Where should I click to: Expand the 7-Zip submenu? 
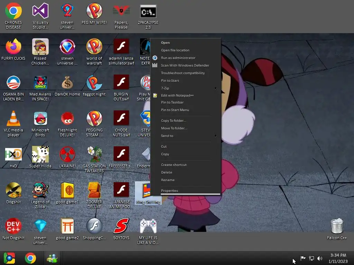click(x=186, y=88)
